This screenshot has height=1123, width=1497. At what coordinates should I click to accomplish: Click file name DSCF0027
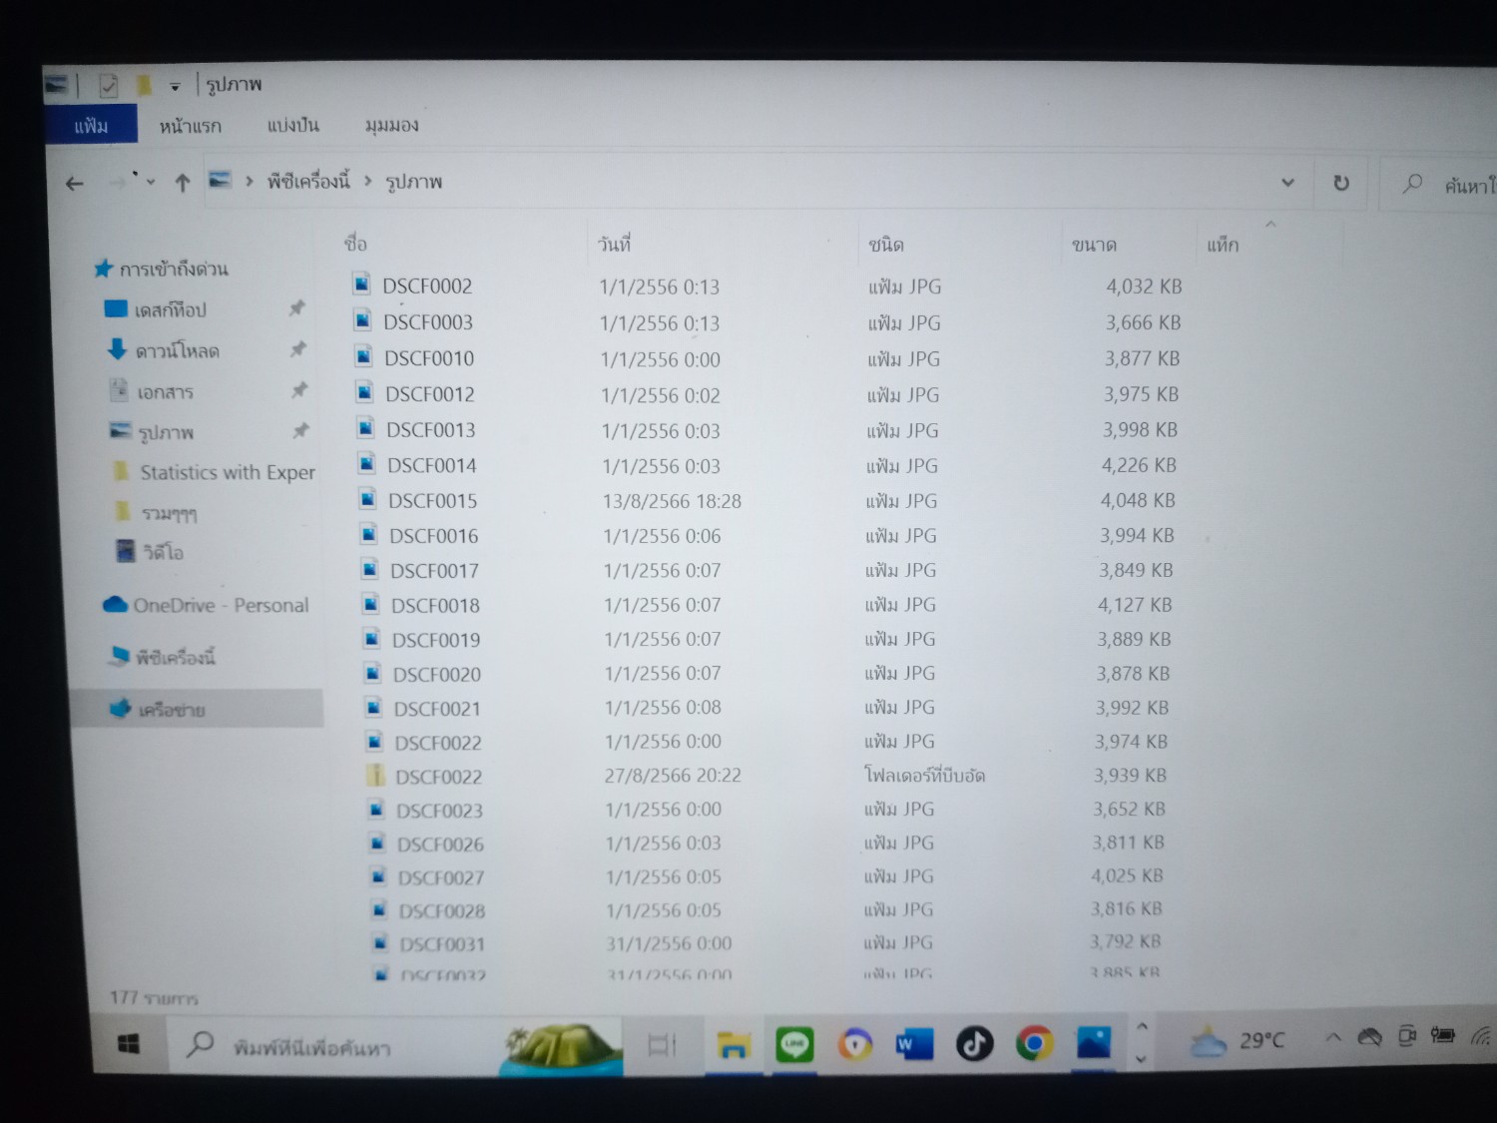[441, 877]
